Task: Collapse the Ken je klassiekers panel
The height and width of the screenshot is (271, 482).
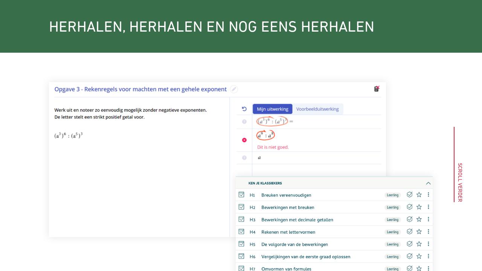Action: [x=427, y=183]
